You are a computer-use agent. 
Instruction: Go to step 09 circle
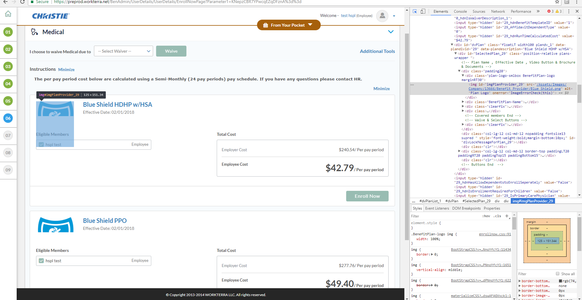click(x=8, y=170)
